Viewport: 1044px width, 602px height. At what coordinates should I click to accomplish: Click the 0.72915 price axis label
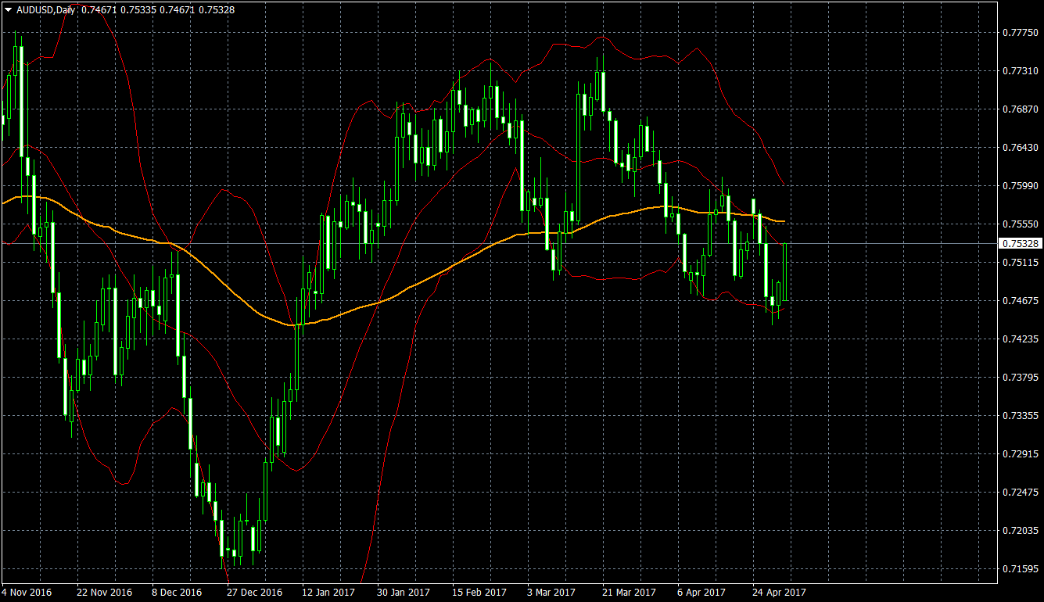pyautogui.click(x=1020, y=453)
